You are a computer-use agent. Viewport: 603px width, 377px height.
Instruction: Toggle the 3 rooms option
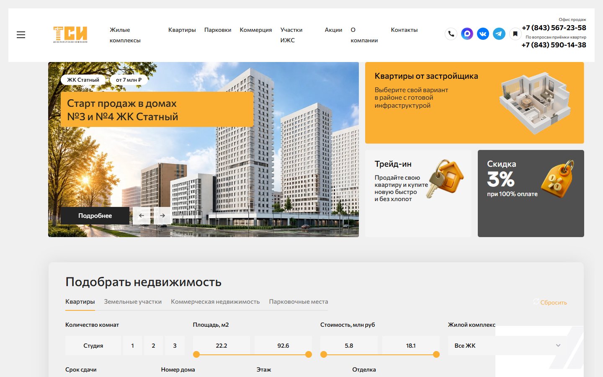[175, 346]
